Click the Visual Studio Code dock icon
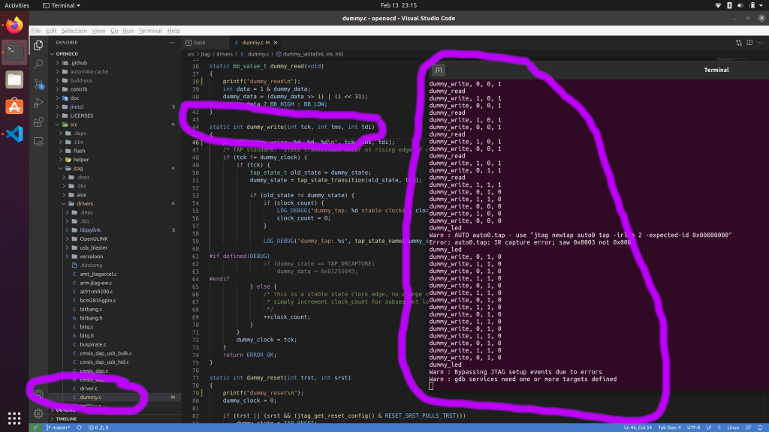 pyautogui.click(x=14, y=133)
